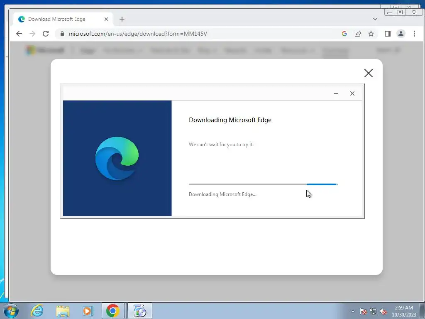The image size is (425, 319).
Task: Expand the tab search chevron
Action: coord(375,19)
